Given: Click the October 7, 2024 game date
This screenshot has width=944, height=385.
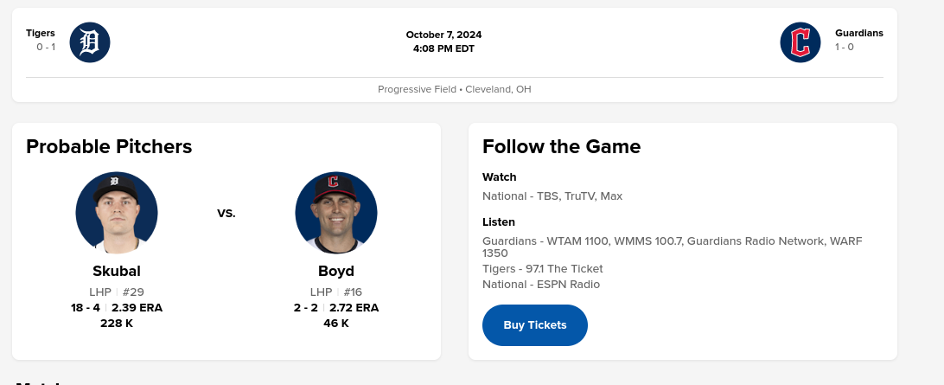Looking at the screenshot, I should (443, 35).
